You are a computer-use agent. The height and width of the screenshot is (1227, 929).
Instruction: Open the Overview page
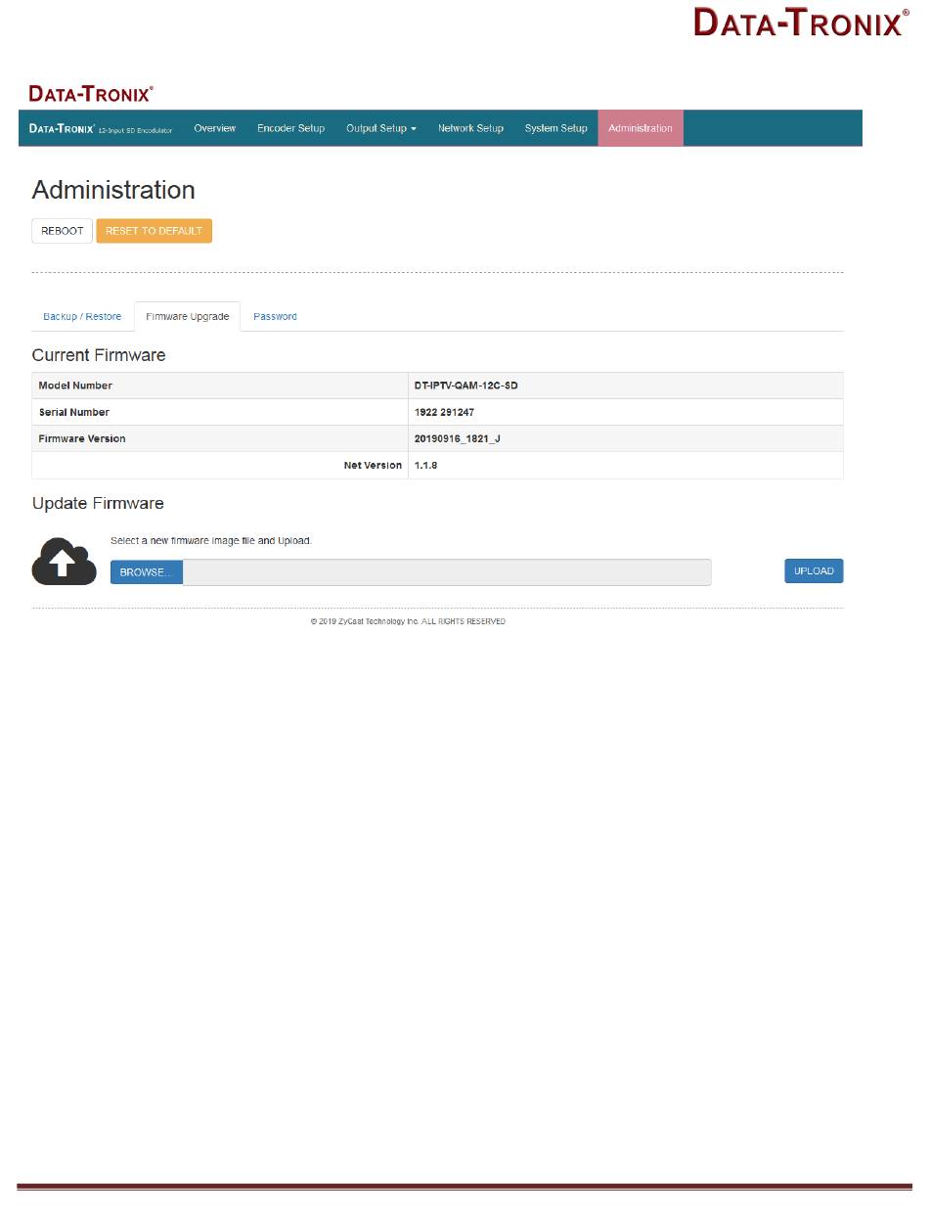pyautogui.click(x=214, y=128)
